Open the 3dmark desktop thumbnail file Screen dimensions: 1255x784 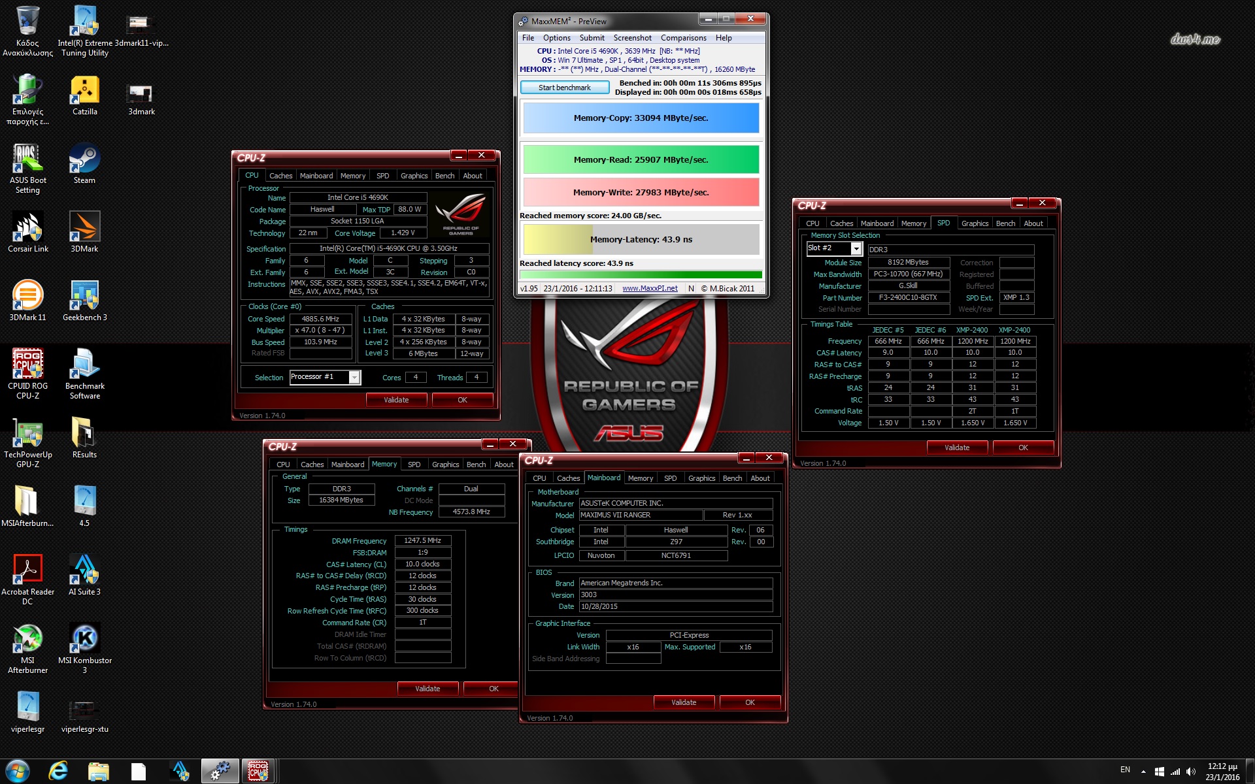pyautogui.click(x=141, y=99)
